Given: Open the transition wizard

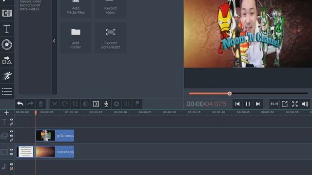Looking at the screenshot, I should pos(96,104).
